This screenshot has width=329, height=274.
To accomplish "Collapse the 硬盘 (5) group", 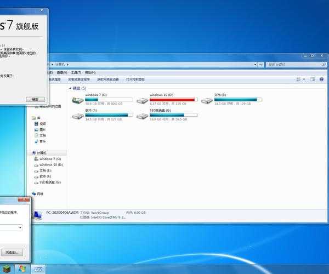I will tap(70, 88).
